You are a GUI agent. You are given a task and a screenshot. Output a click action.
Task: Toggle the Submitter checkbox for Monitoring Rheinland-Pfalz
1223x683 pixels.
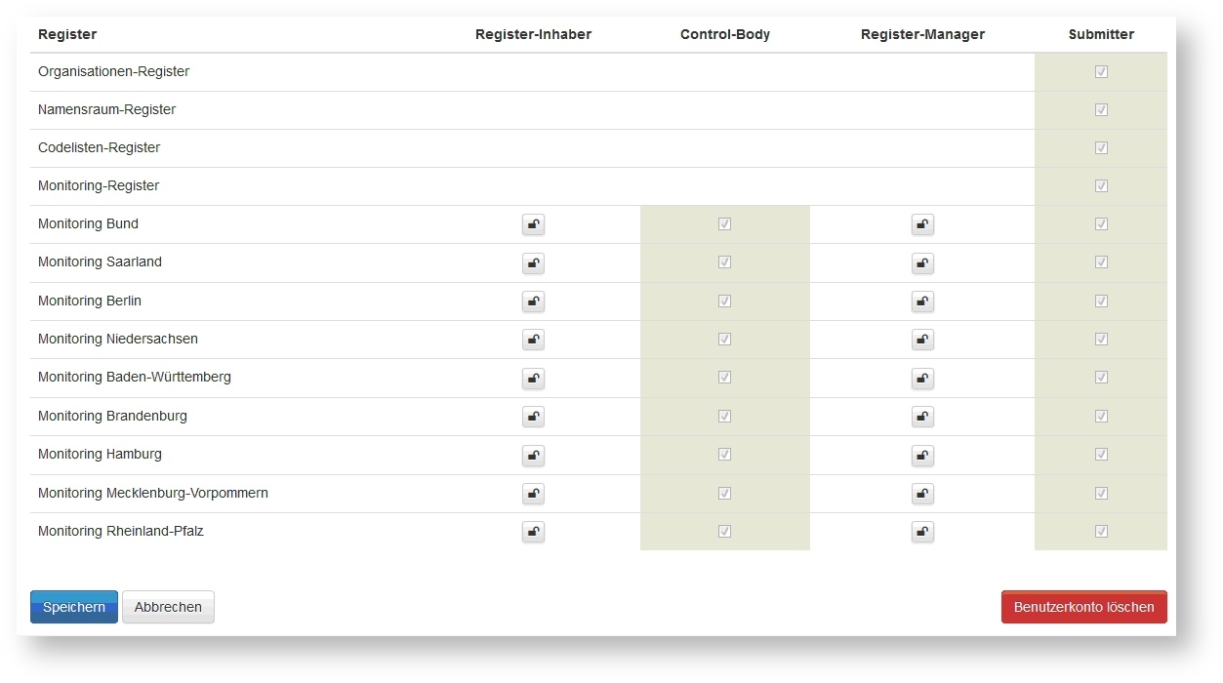click(1101, 531)
